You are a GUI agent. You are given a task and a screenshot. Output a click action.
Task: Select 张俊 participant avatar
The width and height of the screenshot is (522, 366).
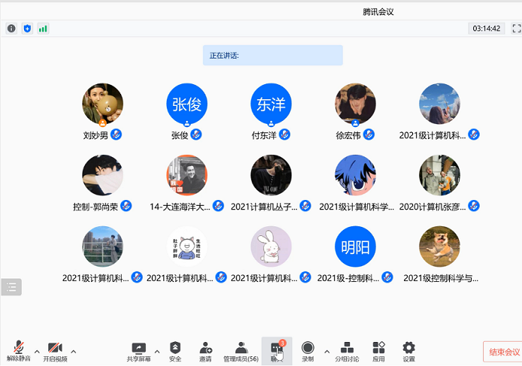[x=187, y=104]
